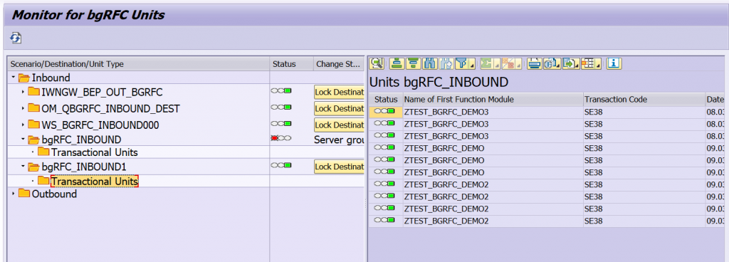Expand the WS_BGRFC_INBOUND000 node
This screenshot has height=262, width=729.
[23, 125]
